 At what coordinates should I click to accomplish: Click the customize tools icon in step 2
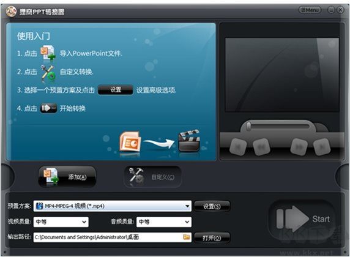pyautogui.click(x=48, y=72)
